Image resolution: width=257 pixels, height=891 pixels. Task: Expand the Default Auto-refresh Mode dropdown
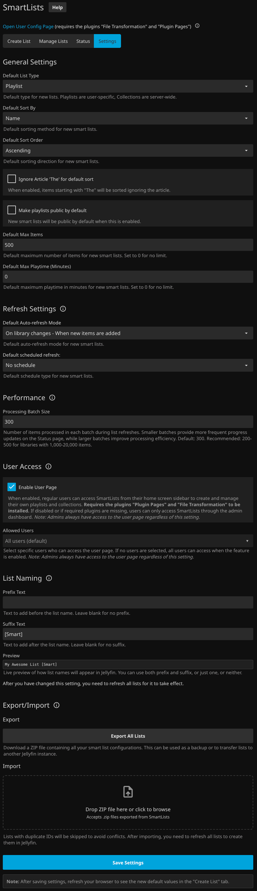pos(128,333)
